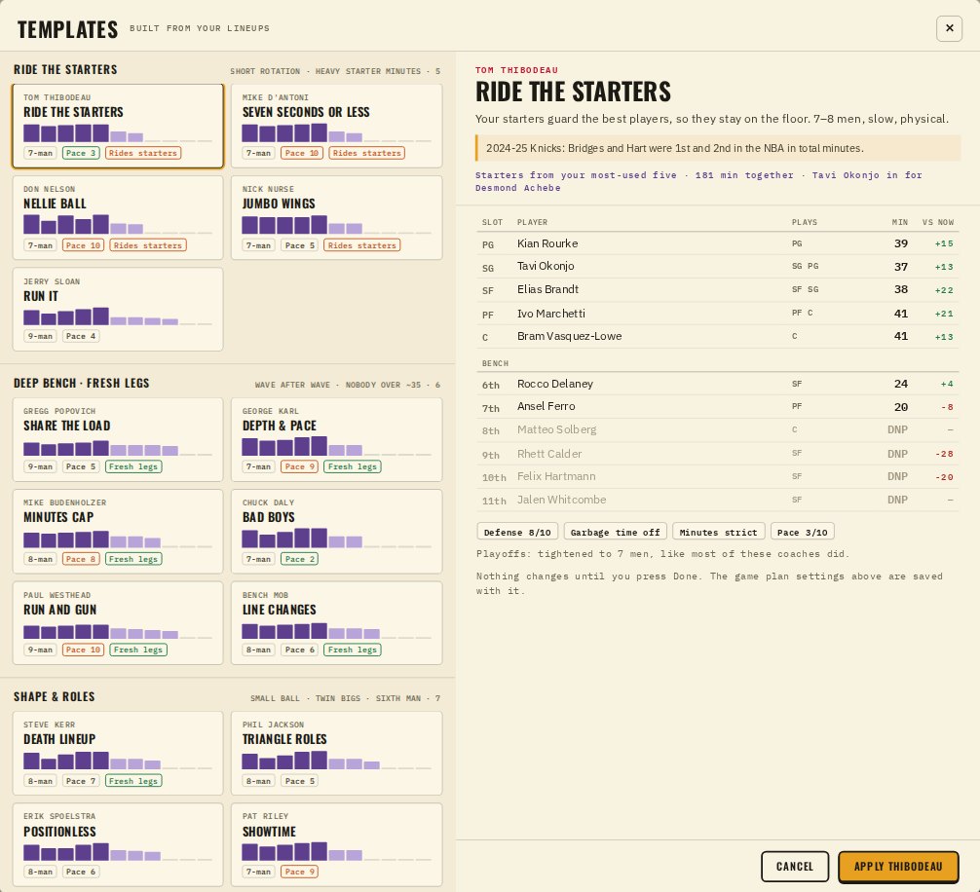
Task: Click the PLAYS column header
Action: tap(805, 222)
